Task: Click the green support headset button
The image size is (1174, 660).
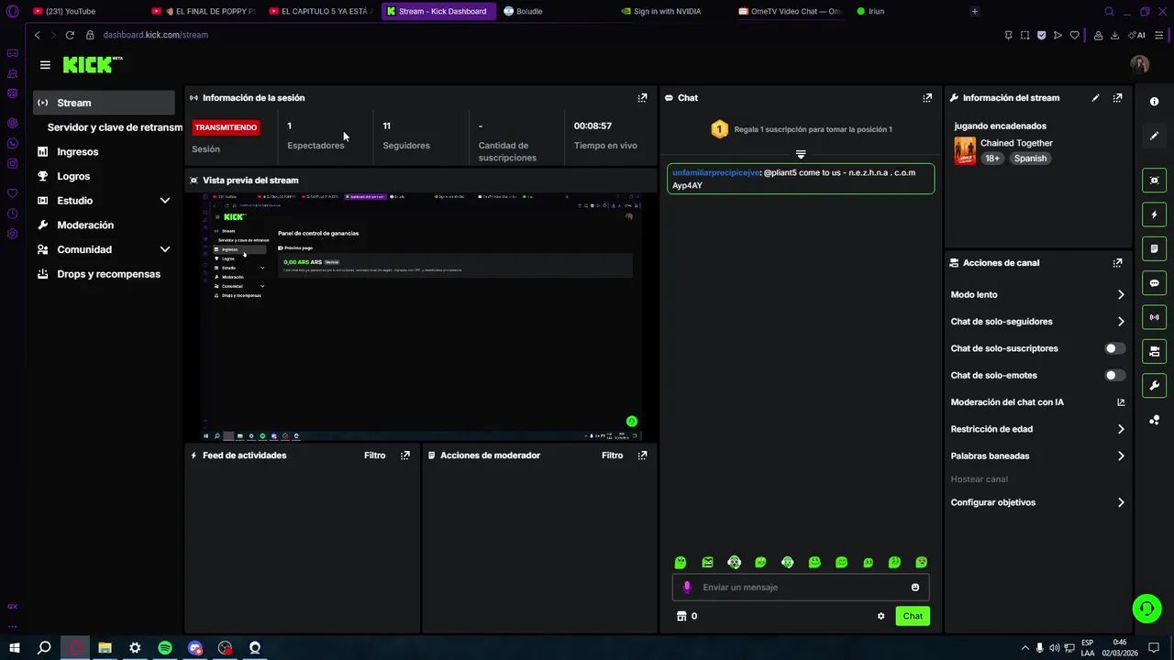Action: 1146,608
